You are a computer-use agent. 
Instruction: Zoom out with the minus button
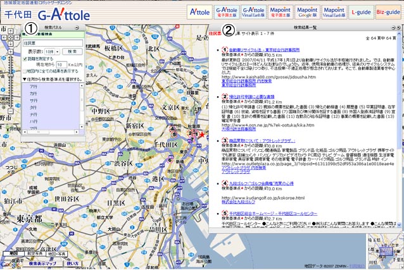point(10,111)
